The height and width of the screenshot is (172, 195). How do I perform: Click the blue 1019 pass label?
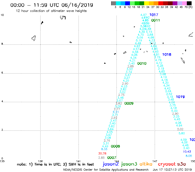pos(180,97)
